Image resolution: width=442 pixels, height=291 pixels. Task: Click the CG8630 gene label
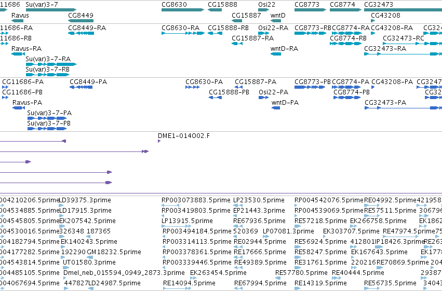point(174,5)
